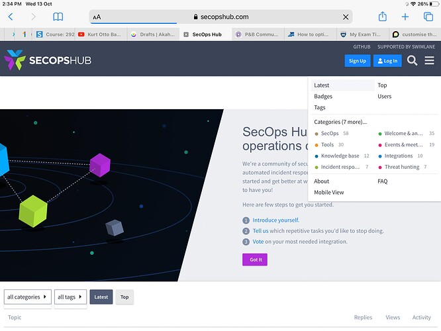This screenshot has height=331, width=441.
Task: Tap the Safari back arrow
Action: coord(11,17)
